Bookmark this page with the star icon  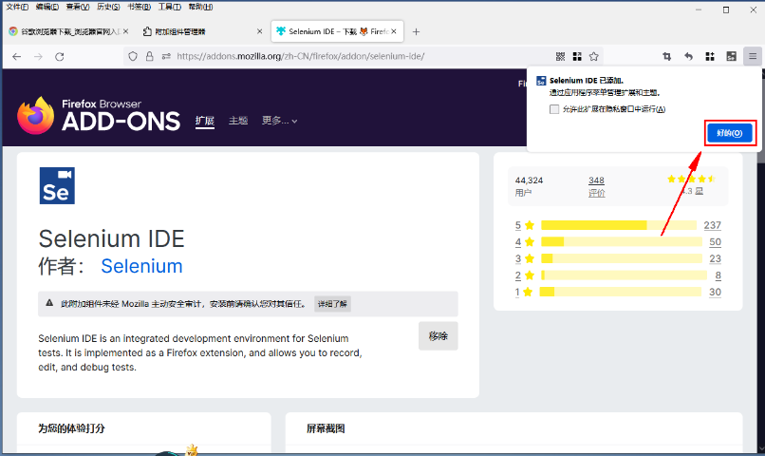point(594,57)
